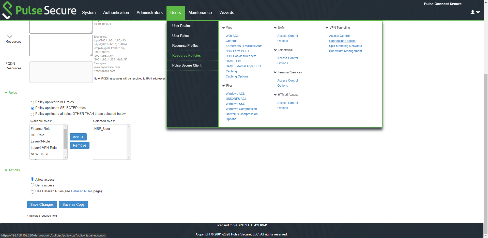Collapse the SAM section chevron

point(275,28)
